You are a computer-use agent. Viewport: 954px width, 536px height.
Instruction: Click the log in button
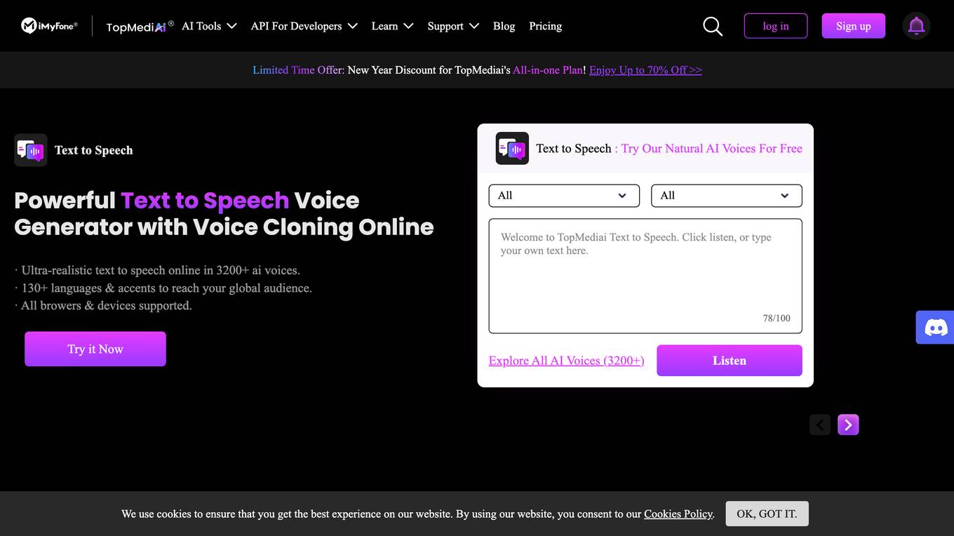776,26
